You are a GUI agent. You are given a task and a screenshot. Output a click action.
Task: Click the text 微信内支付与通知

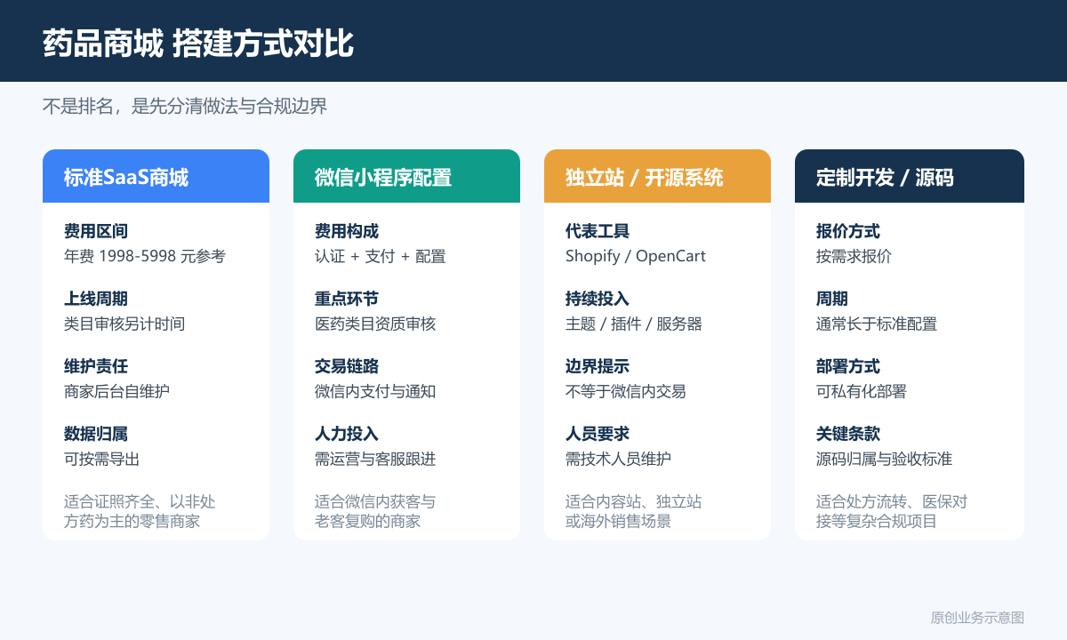click(375, 391)
